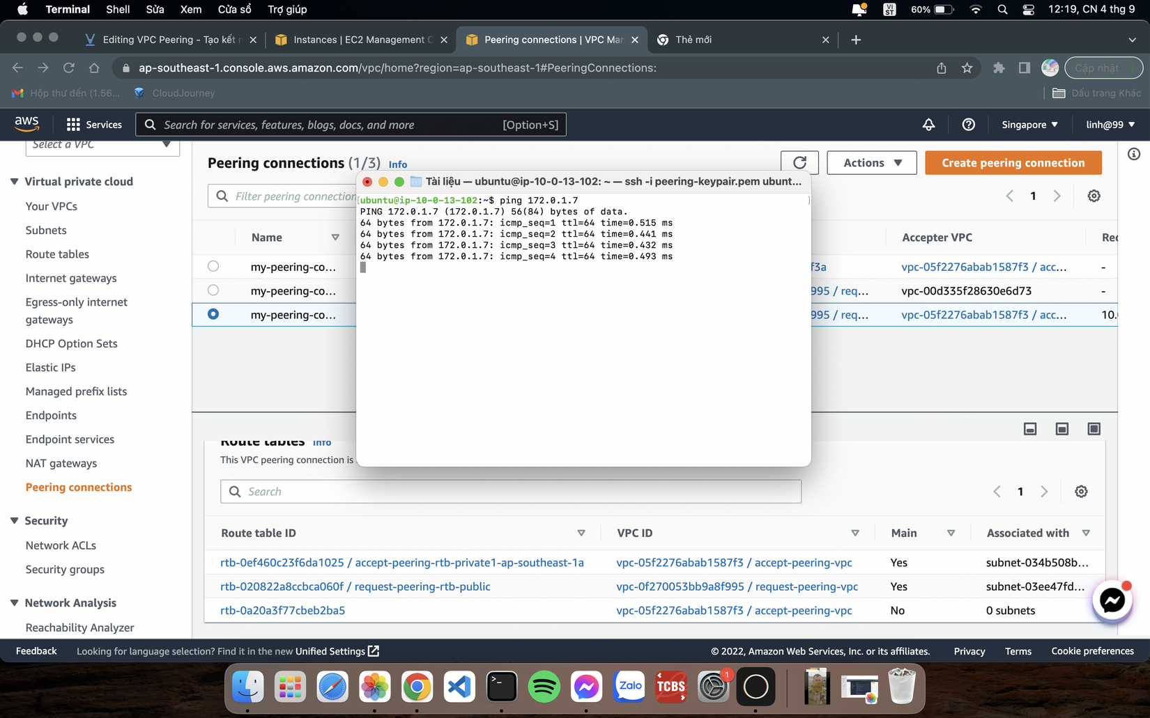Open Unified Settings link in footer
Screen dimensions: 1150x718
337,651
